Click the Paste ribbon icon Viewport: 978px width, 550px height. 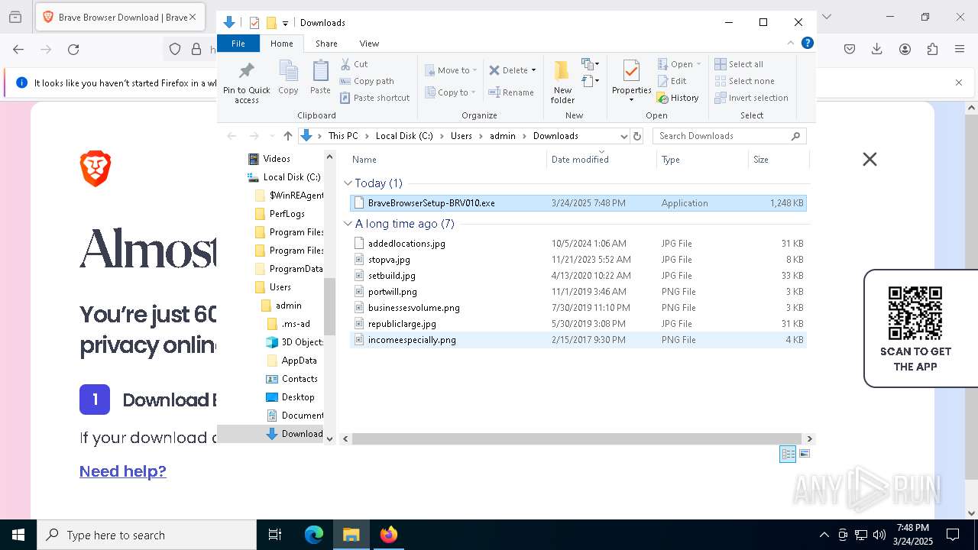(x=320, y=78)
